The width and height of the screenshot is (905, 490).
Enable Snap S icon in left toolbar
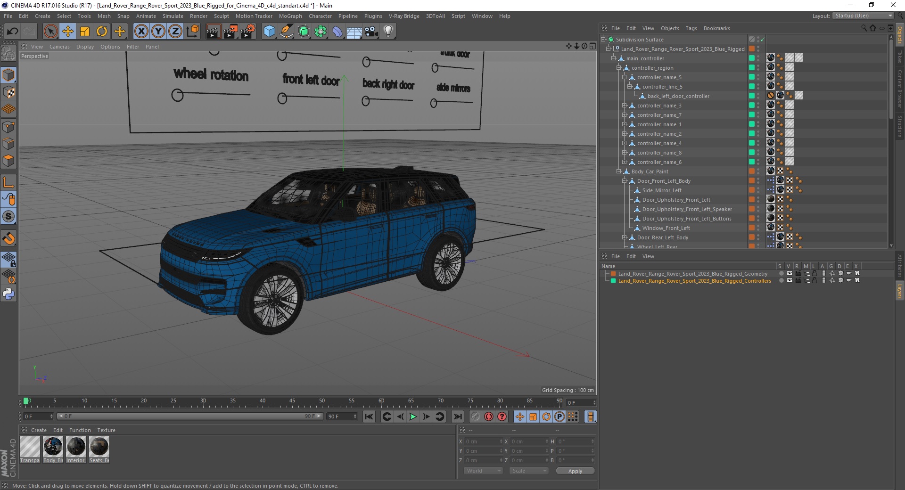click(x=8, y=217)
